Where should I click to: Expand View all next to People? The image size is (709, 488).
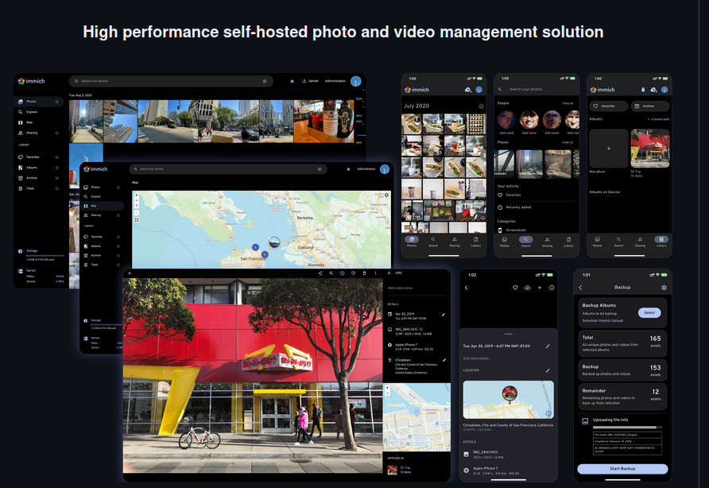pyautogui.click(x=568, y=103)
